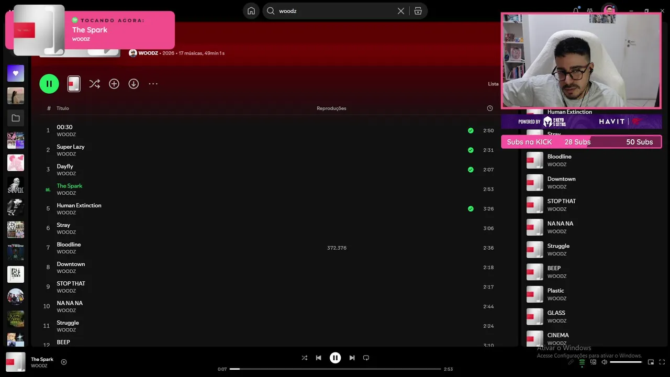
Task: Download the album for offline listening
Action: coord(133,84)
